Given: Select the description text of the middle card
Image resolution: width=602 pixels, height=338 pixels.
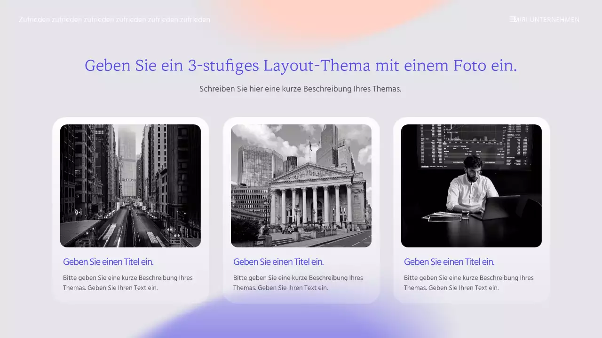Looking at the screenshot, I should (298, 283).
